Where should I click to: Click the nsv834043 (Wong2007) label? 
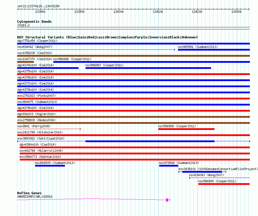206,175
